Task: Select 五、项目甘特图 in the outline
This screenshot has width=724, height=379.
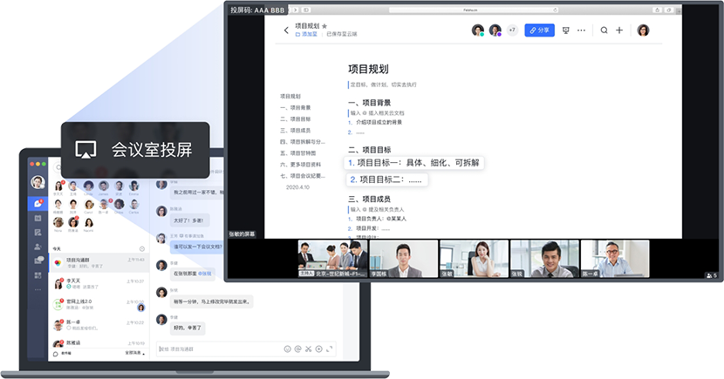Action: [x=299, y=152]
